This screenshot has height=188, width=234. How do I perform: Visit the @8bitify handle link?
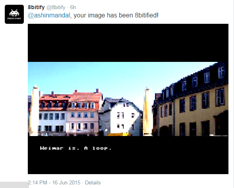[x=56, y=7]
